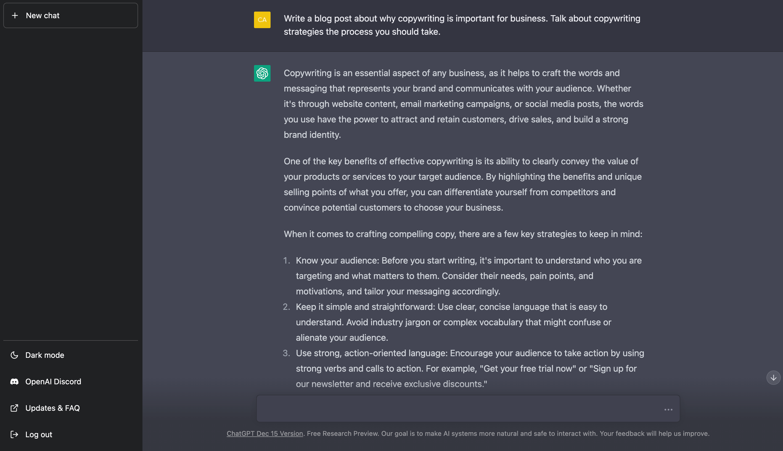
Task: Click the external link icon for Updates
Action: [14, 408]
